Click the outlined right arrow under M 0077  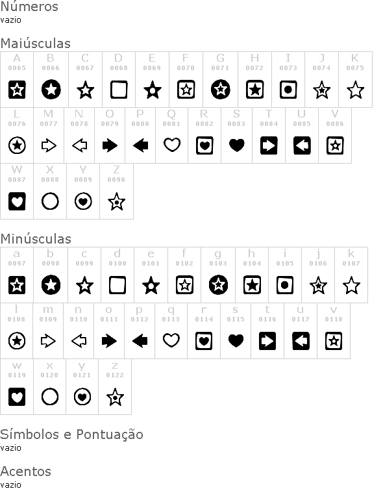49,145
